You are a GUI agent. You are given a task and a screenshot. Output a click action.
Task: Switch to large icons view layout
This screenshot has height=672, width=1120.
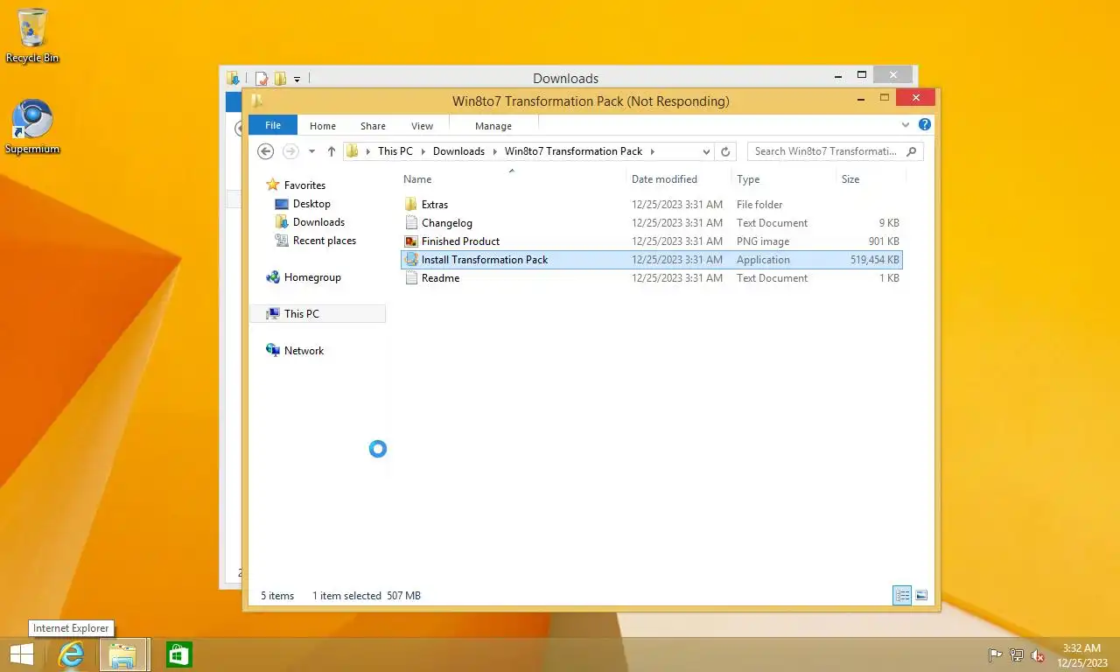point(921,596)
